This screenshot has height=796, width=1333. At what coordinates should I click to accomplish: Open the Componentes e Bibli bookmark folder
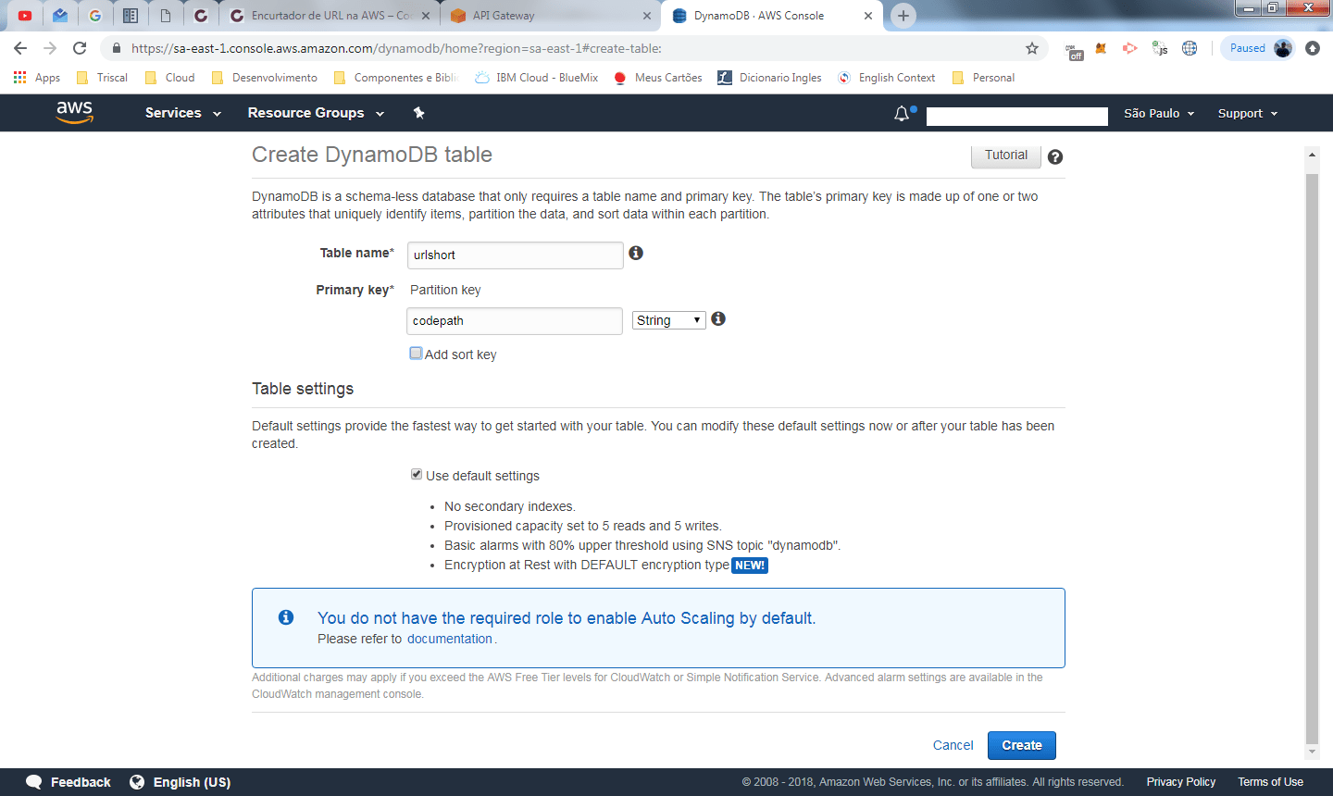(x=395, y=78)
